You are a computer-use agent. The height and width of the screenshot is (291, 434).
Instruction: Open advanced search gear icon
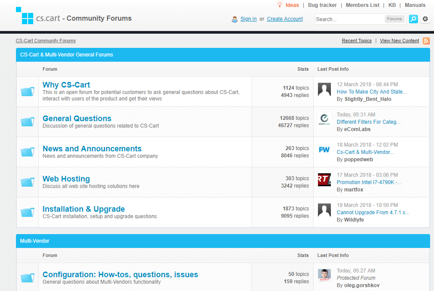pyautogui.click(x=425, y=19)
